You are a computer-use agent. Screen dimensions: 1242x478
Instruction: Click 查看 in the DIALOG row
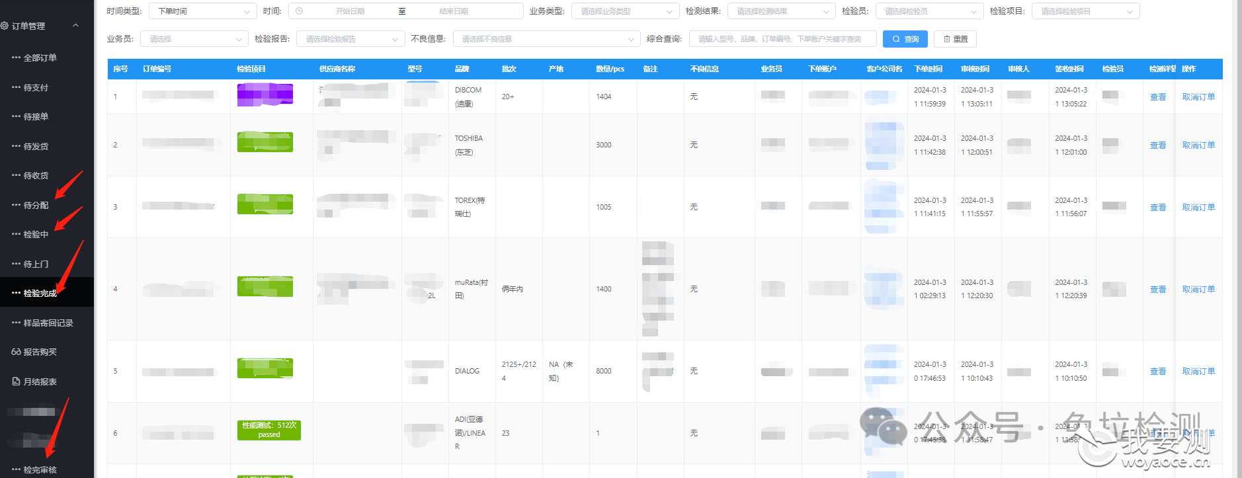(x=1158, y=372)
